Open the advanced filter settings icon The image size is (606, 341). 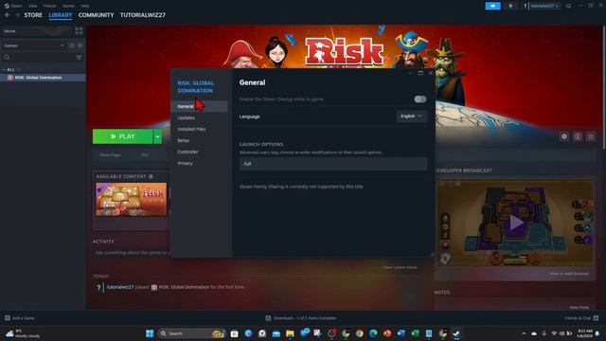tap(79, 57)
